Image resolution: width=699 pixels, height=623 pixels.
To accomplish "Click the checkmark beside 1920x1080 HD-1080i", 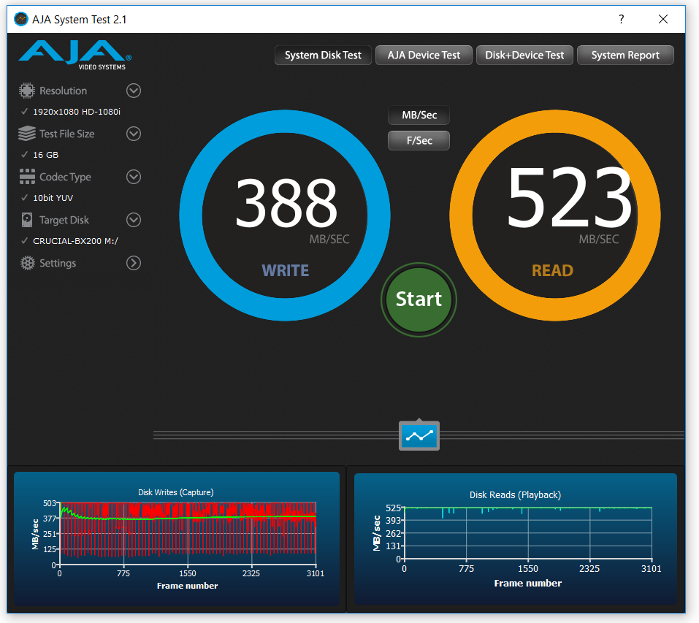I will tap(25, 112).
